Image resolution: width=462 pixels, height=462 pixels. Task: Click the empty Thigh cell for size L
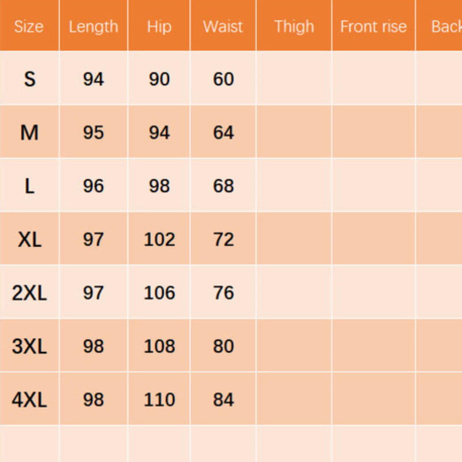294,186
